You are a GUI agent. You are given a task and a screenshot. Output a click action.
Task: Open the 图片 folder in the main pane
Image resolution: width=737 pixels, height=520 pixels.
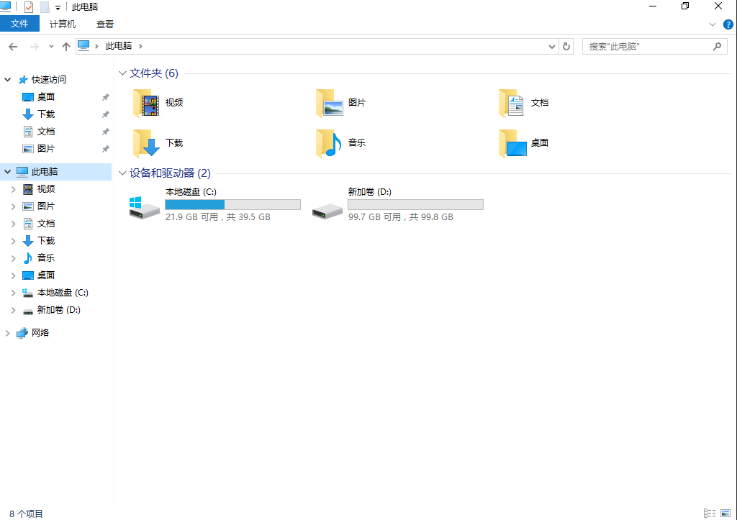point(340,103)
